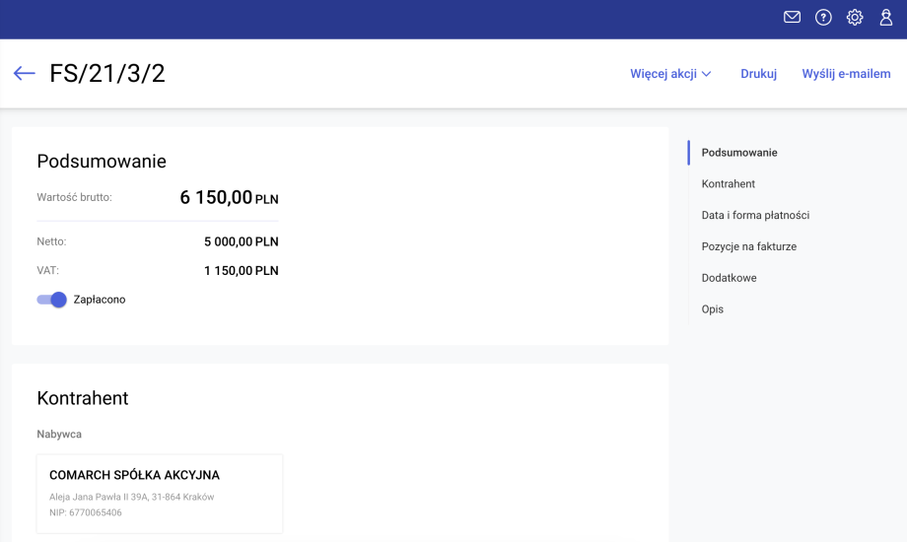Open the Dodatkowe section link
Image resolution: width=907 pixels, height=542 pixels.
point(729,278)
